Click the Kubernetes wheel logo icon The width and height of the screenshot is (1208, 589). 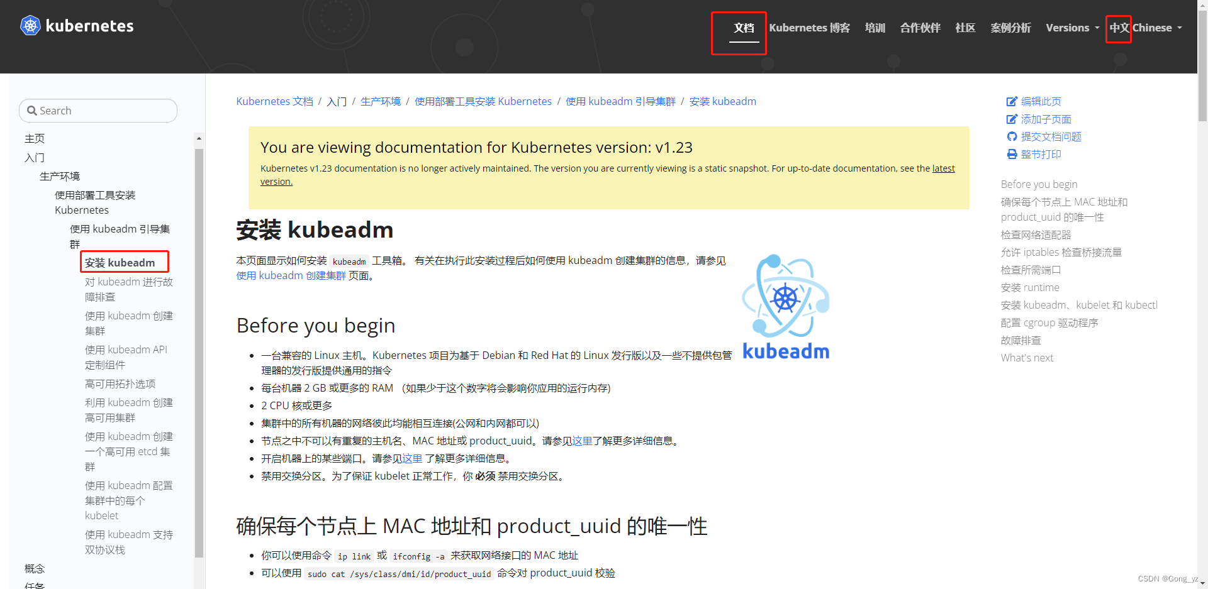[30, 26]
